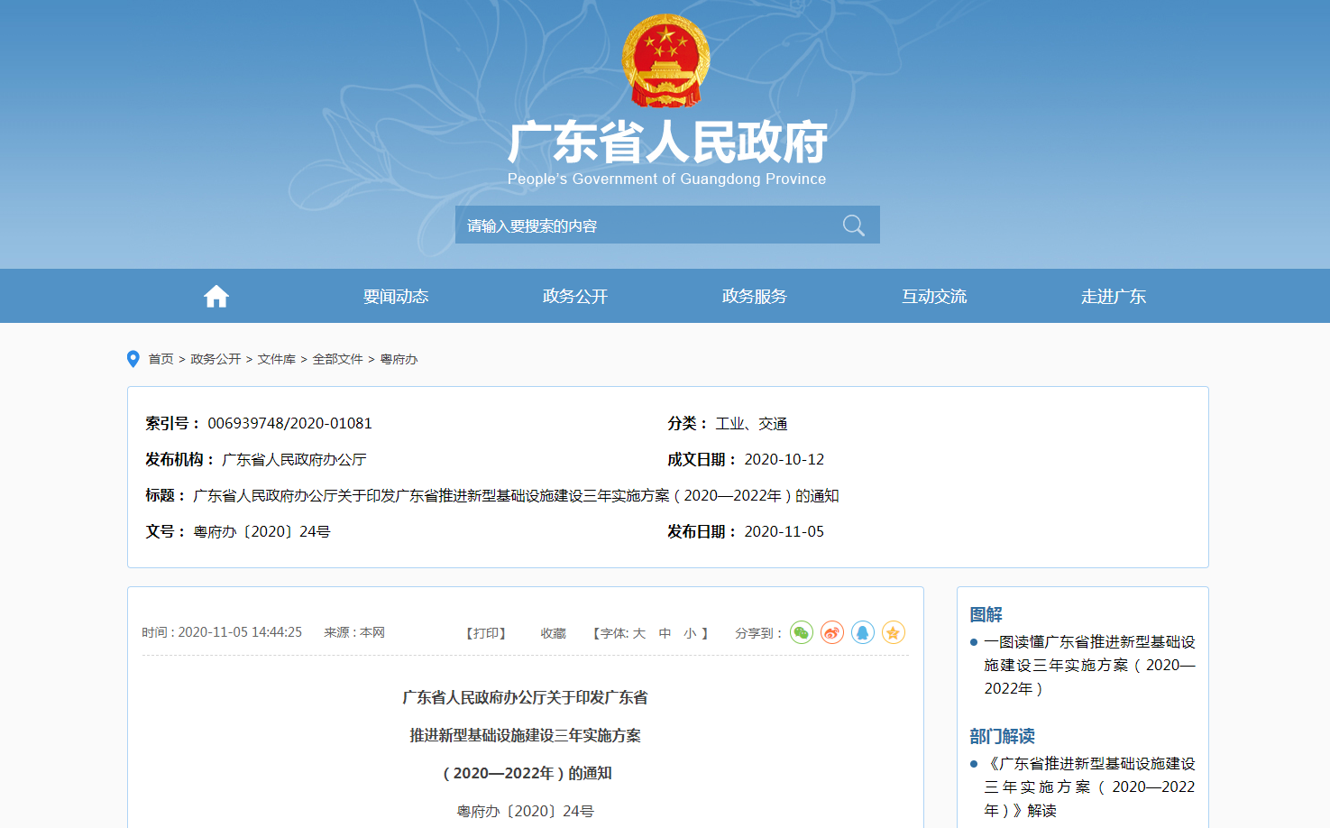Open the 走进广东 navigation menu
The height and width of the screenshot is (828, 1330).
pyautogui.click(x=1114, y=297)
